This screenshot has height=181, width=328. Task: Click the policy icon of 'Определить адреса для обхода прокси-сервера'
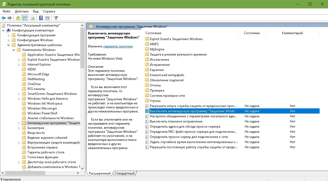[147, 126]
